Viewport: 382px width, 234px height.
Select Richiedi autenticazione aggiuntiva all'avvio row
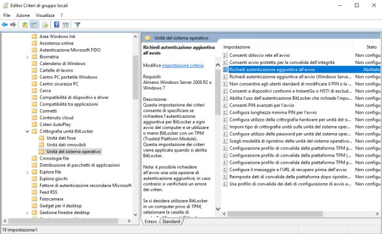point(301,69)
